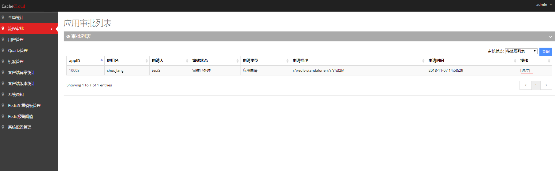Go to previous page of results
555x171 pixels.
[x=526, y=85]
